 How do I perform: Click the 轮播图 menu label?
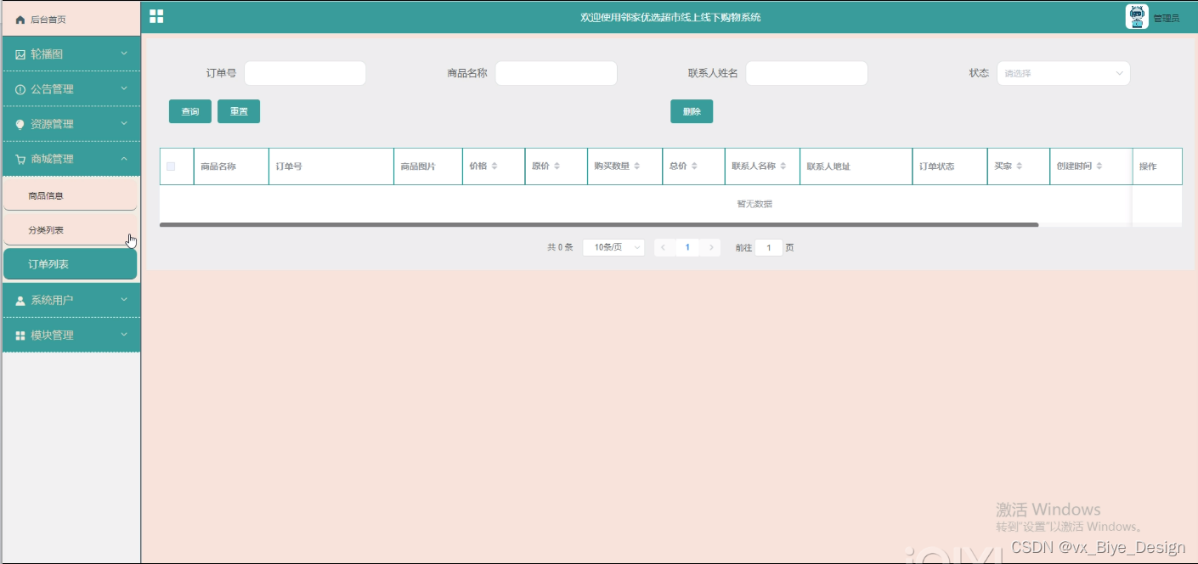pyautogui.click(x=47, y=54)
